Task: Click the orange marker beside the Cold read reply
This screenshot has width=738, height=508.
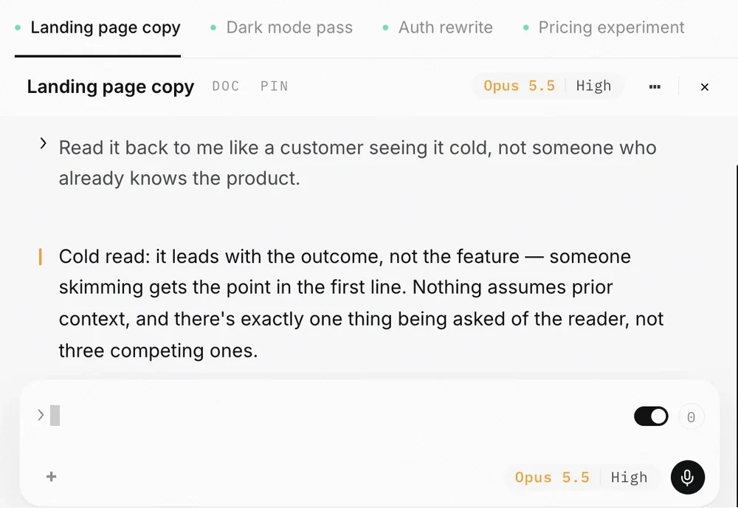Action: tap(40, 257)
